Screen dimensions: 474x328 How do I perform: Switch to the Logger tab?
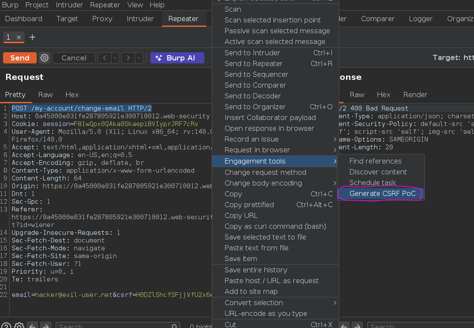(420, 19)
